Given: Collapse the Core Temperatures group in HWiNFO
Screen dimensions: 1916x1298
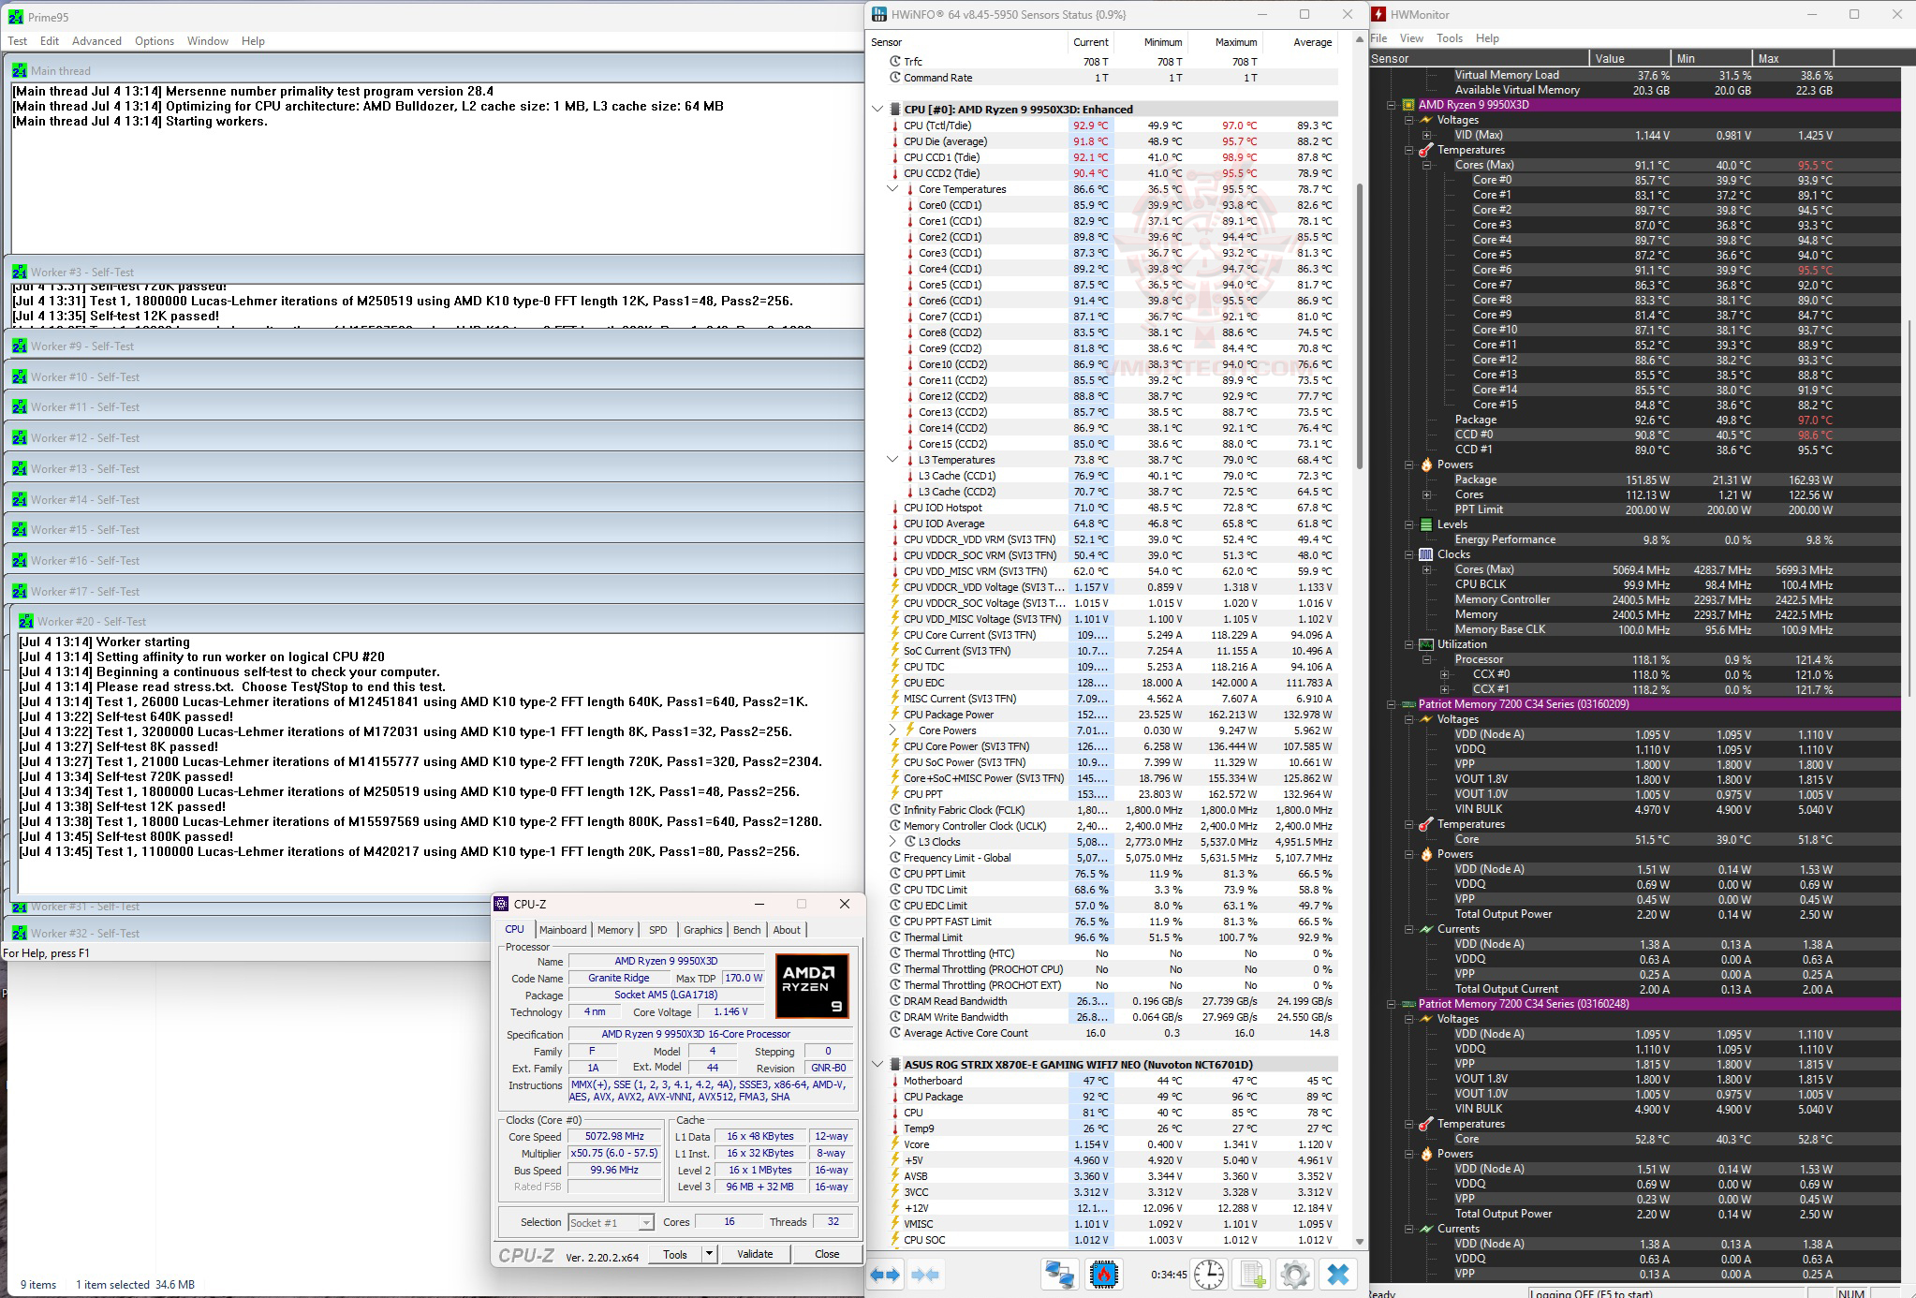Looking at the screenshot, I should 892,189.
